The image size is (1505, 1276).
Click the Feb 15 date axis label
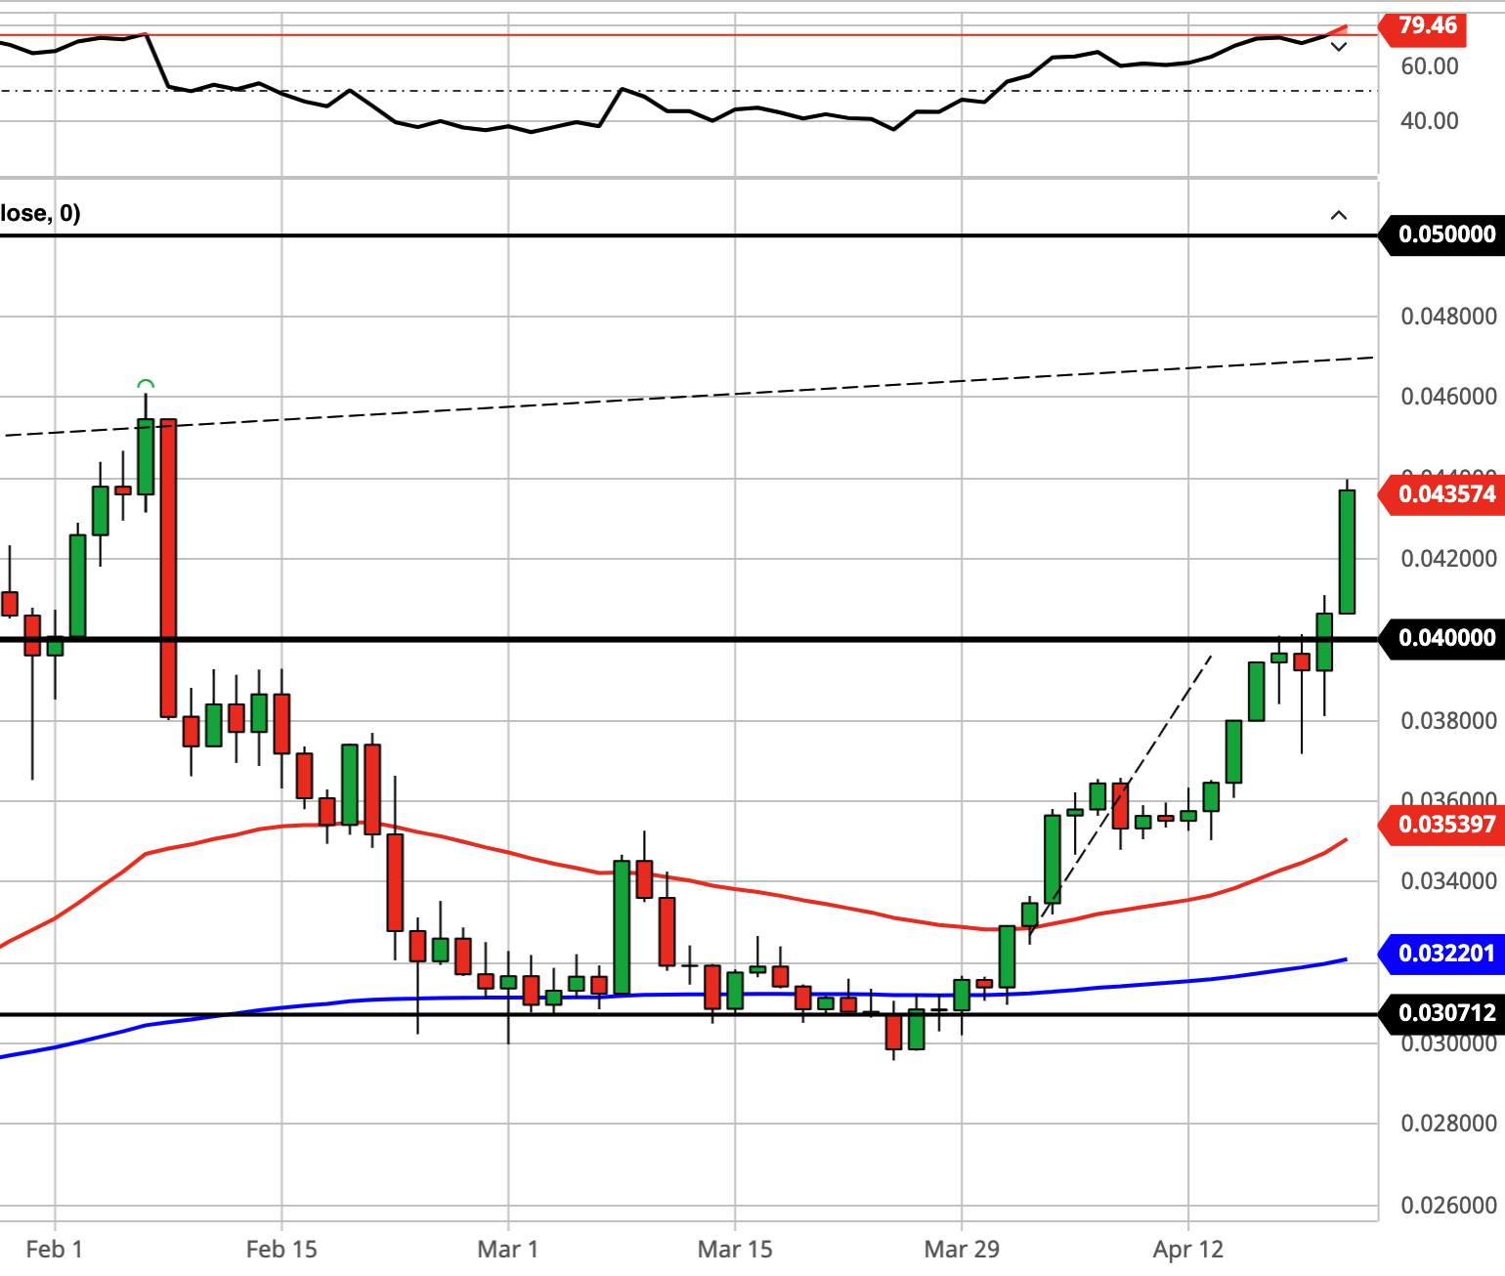[281, 1249]
